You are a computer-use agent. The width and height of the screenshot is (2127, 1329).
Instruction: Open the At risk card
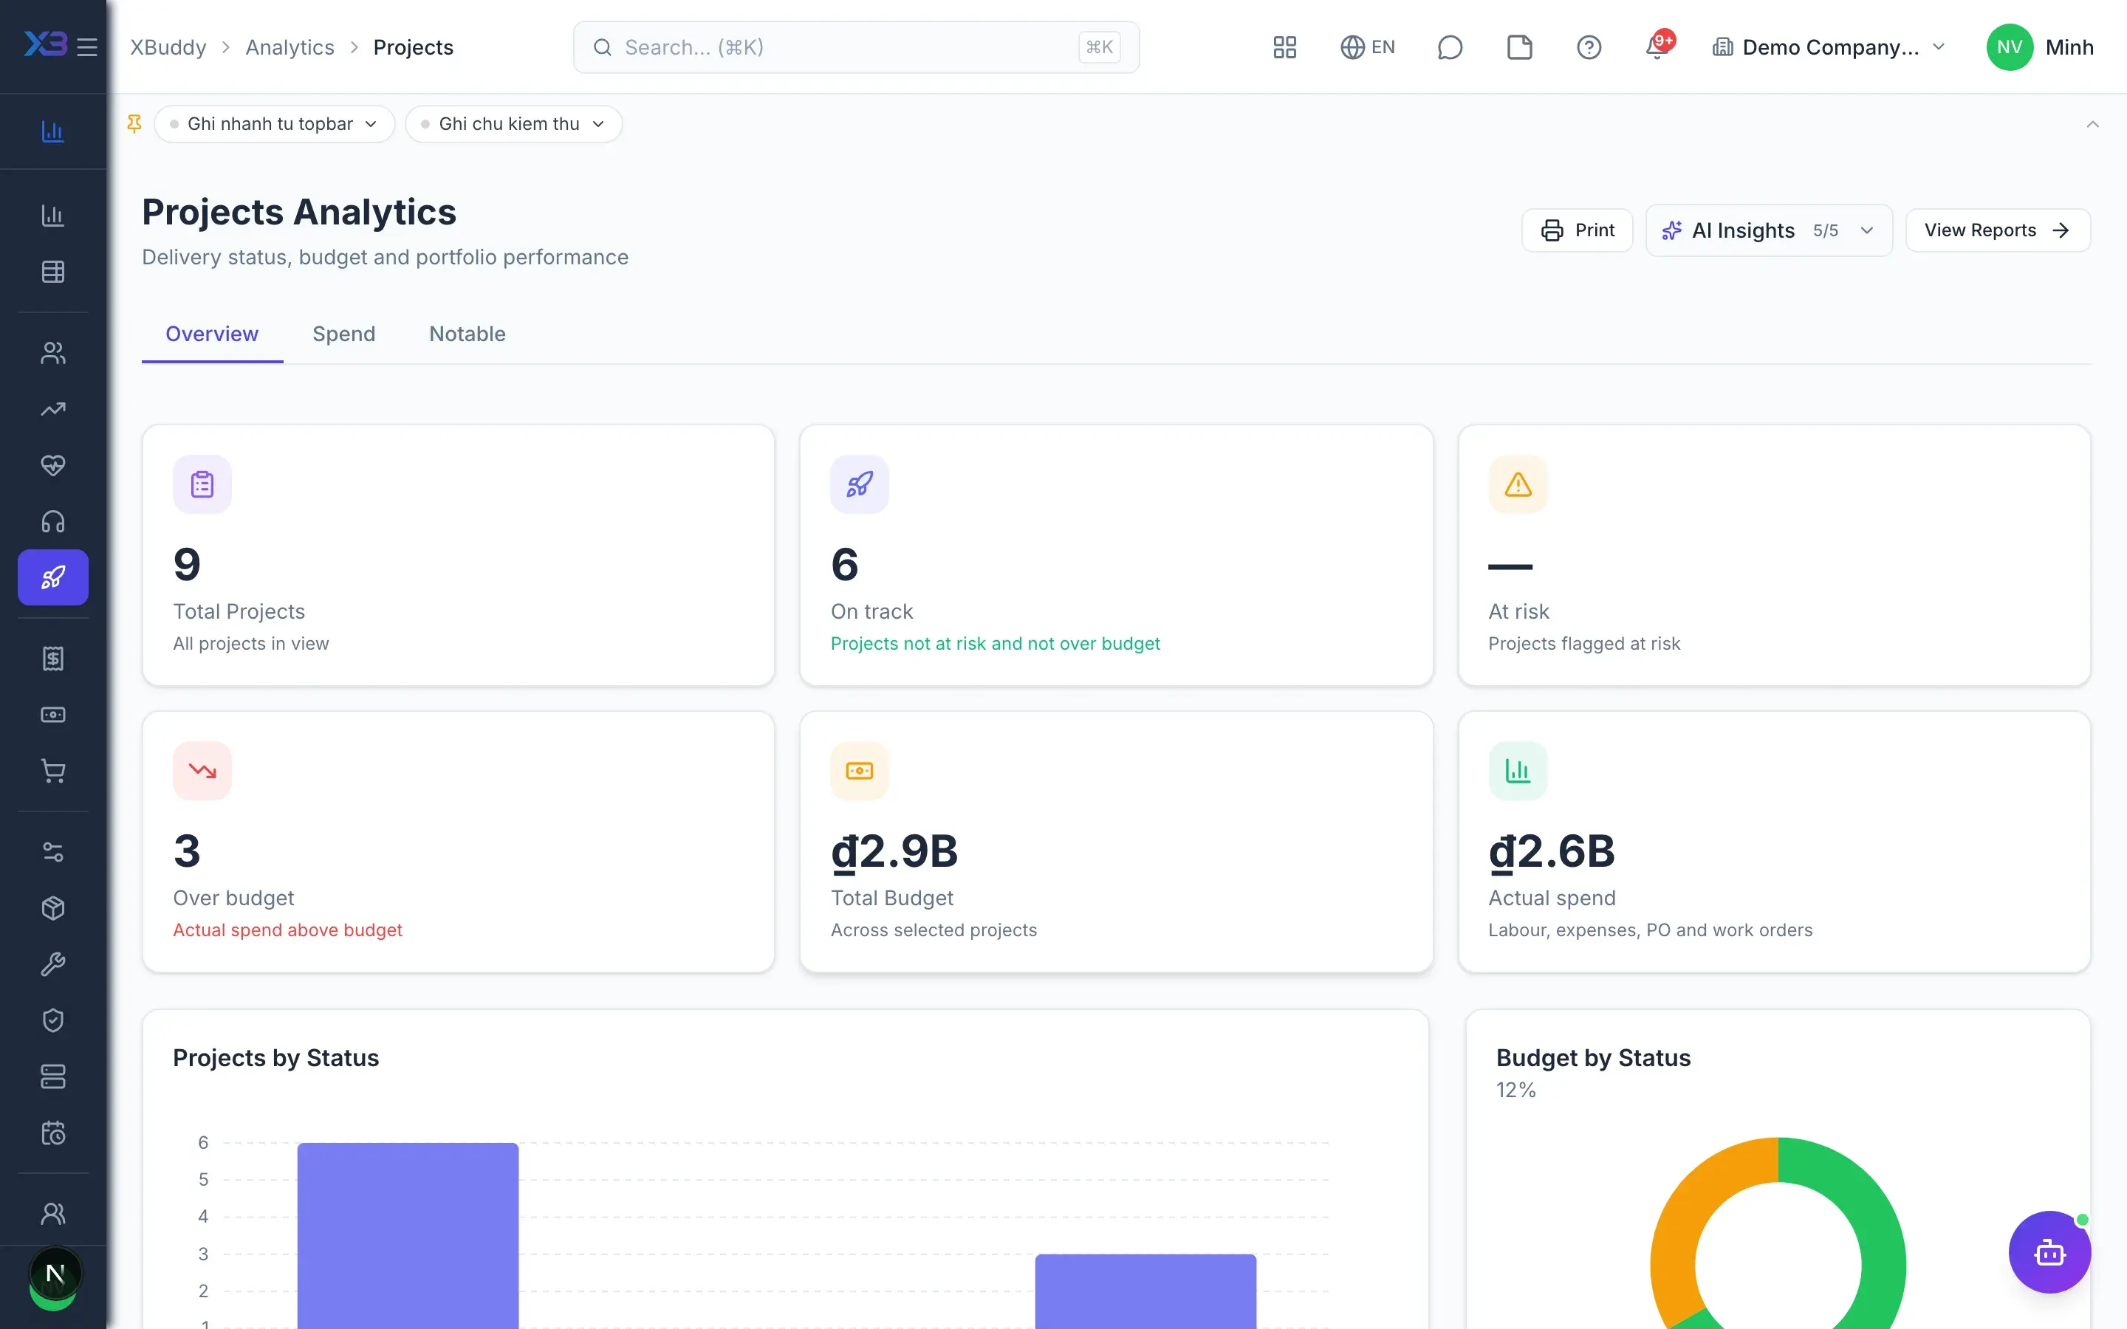(x=1774, y=555)
